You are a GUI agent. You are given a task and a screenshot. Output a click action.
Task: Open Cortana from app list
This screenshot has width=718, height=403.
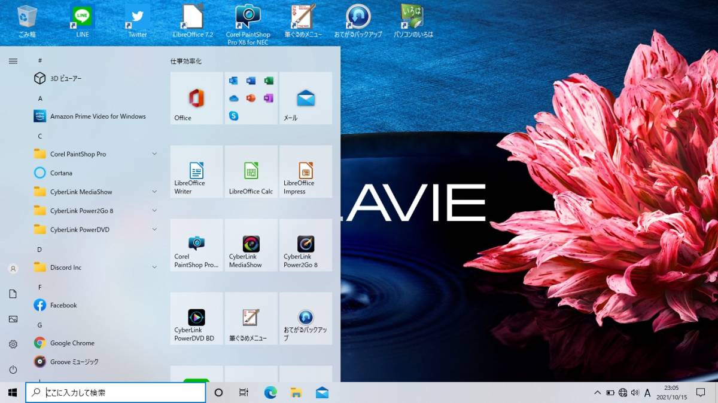coord(96,173)
